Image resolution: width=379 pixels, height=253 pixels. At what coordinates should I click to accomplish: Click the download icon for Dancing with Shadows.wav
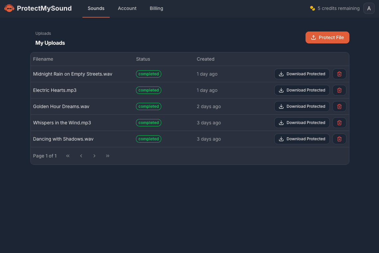coord(281,139)
